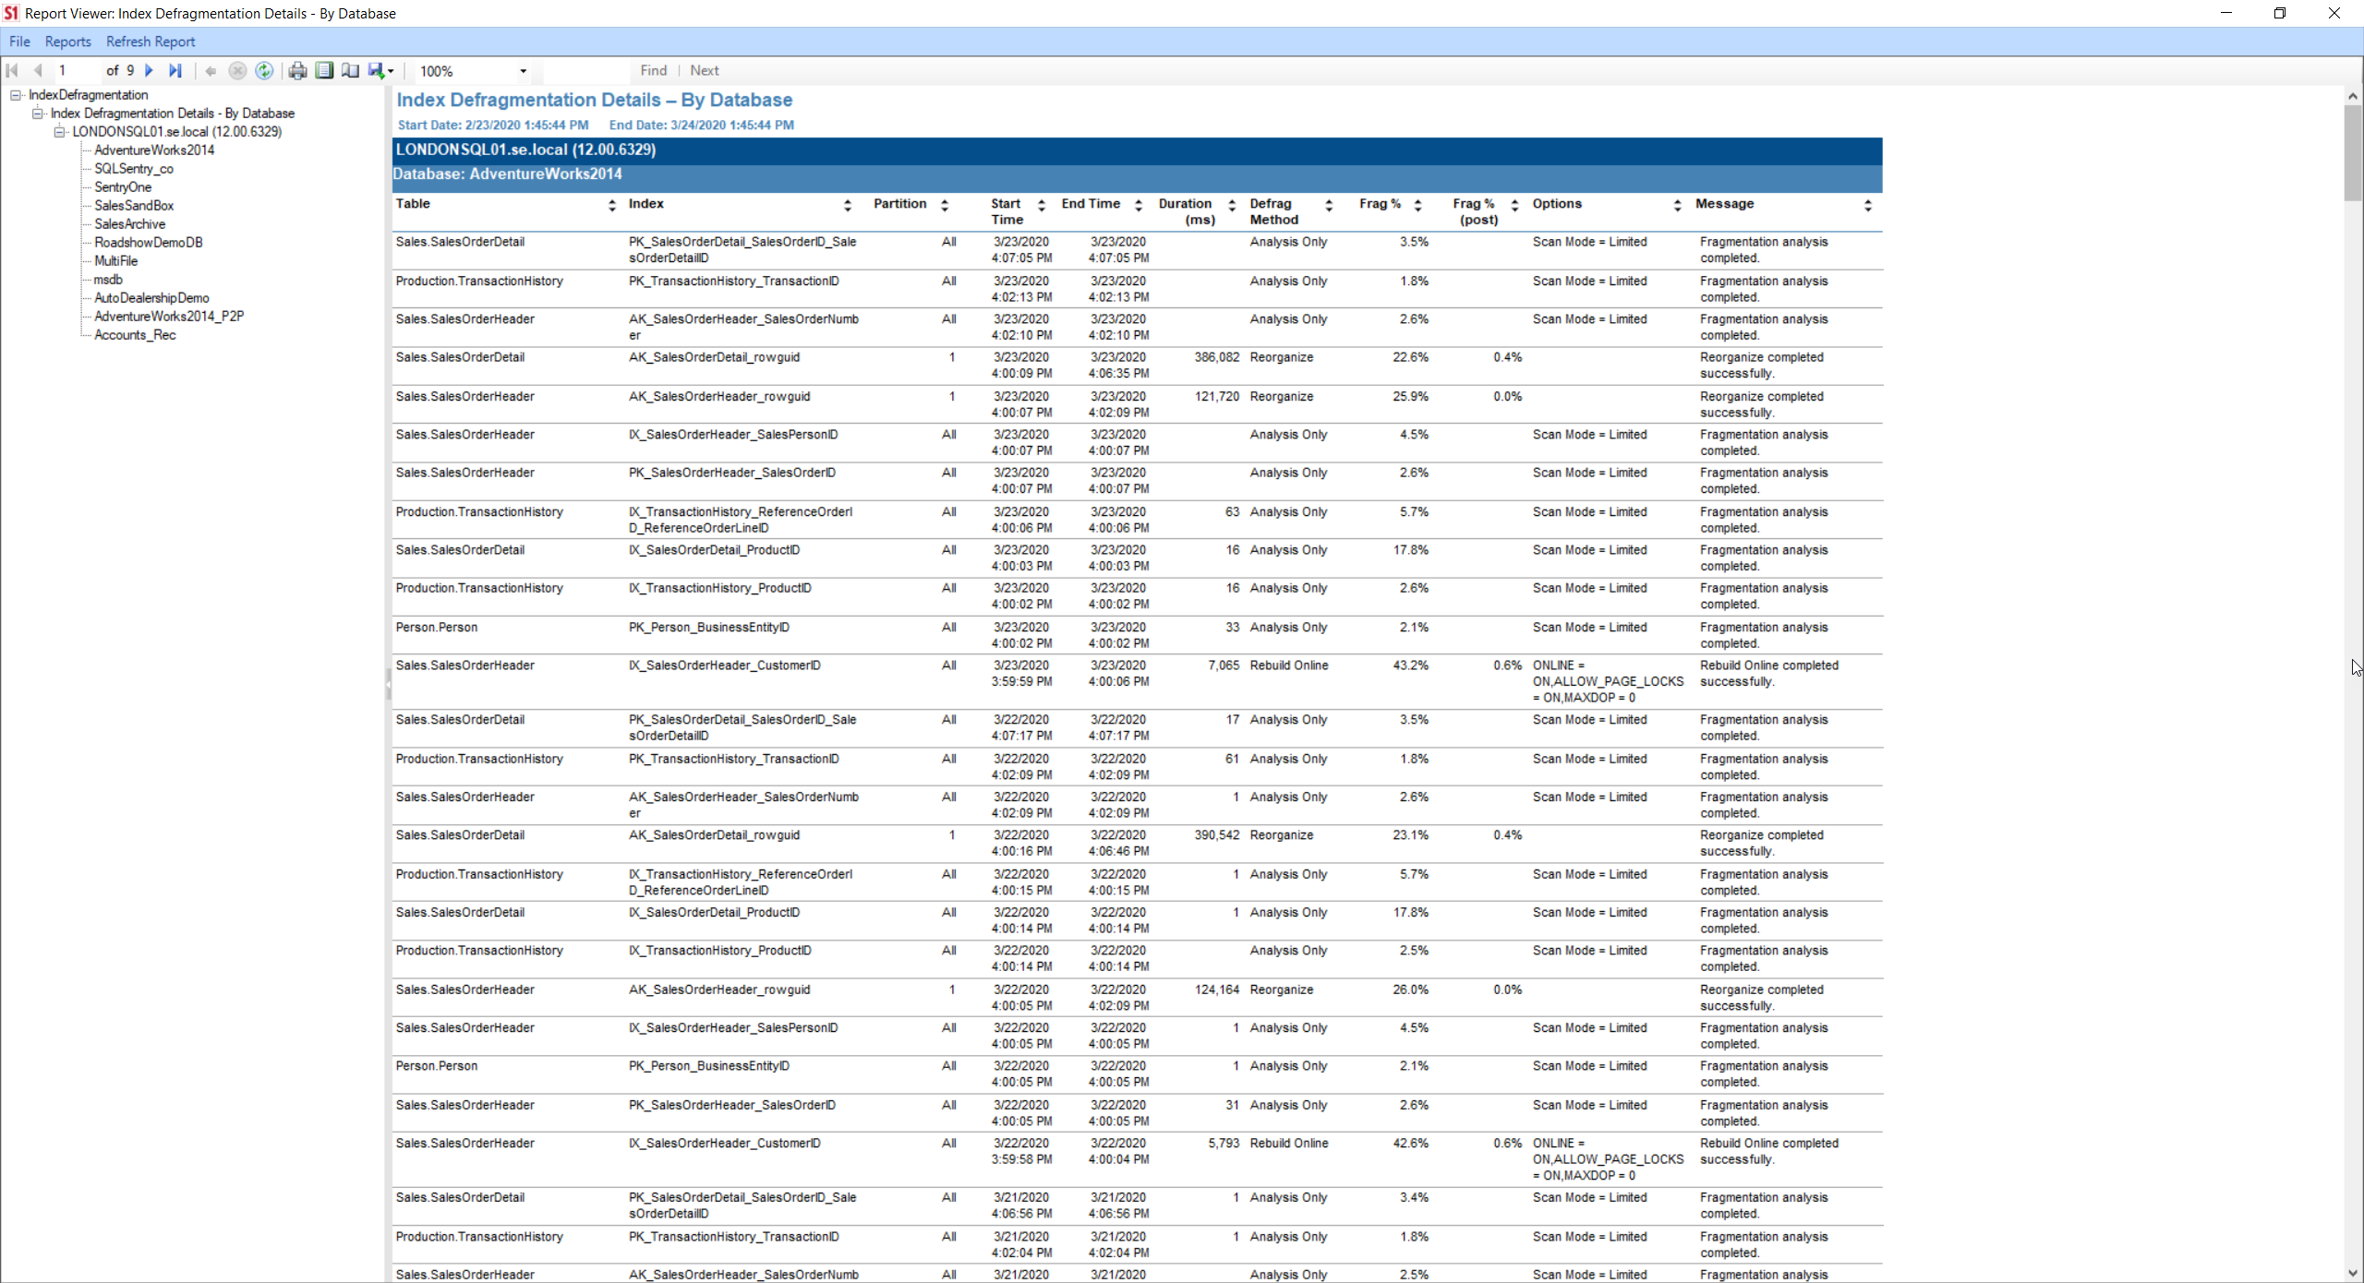Export the report via the save icon
The image size is (2364, 1283).
coord(375,70)
